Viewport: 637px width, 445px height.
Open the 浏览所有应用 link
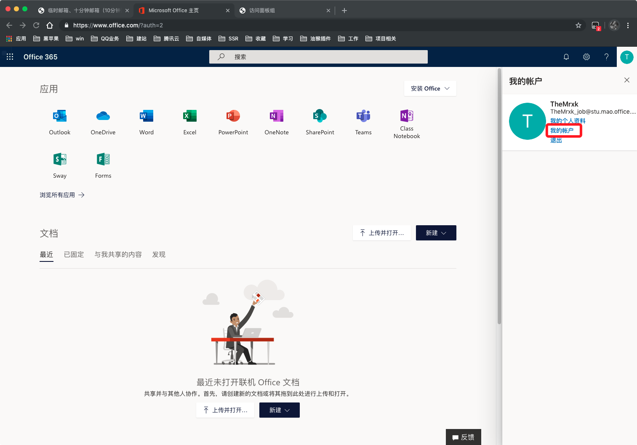pos(62,195)
